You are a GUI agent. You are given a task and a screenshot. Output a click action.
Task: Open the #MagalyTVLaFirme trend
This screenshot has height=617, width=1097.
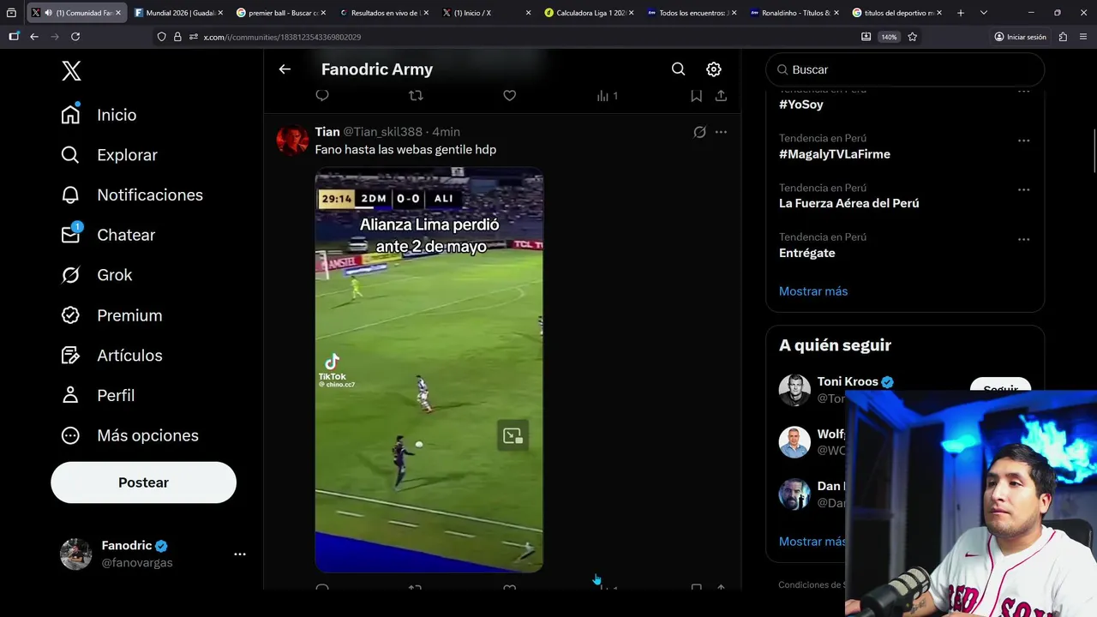tap(835, 154)
